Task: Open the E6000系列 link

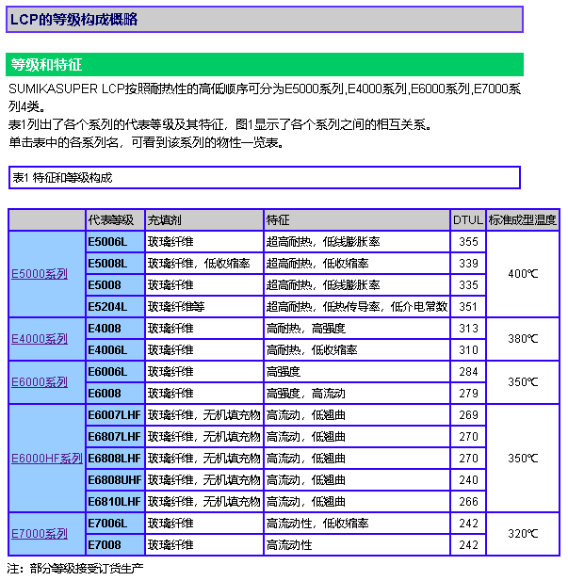Action: coord(40,382)
